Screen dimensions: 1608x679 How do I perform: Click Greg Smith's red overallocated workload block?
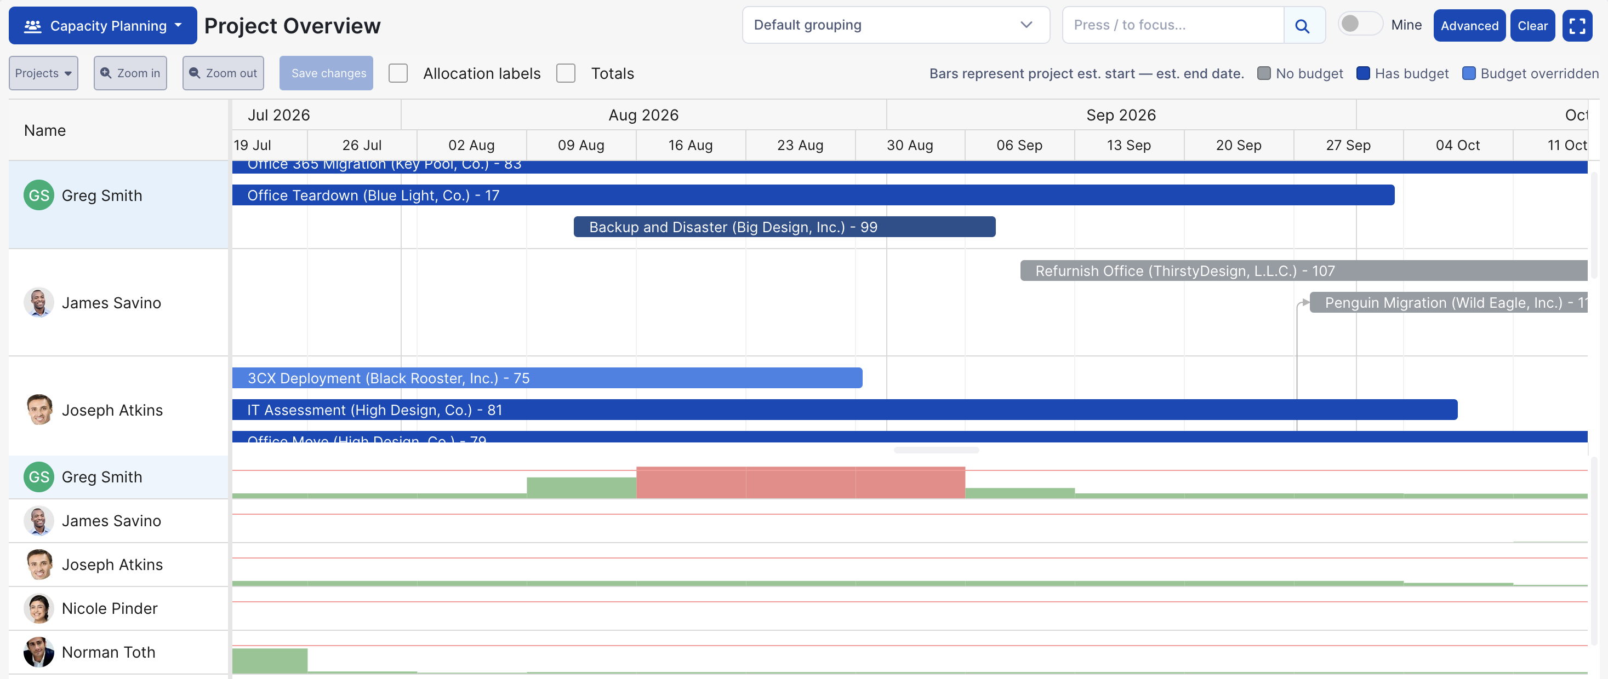(x=801, y=482)
